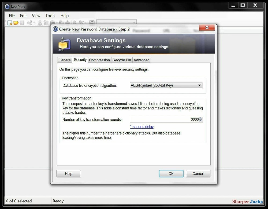268x209 pixels.
Task: Create a new password database via toolbar icon
Action: click(9, 23)
